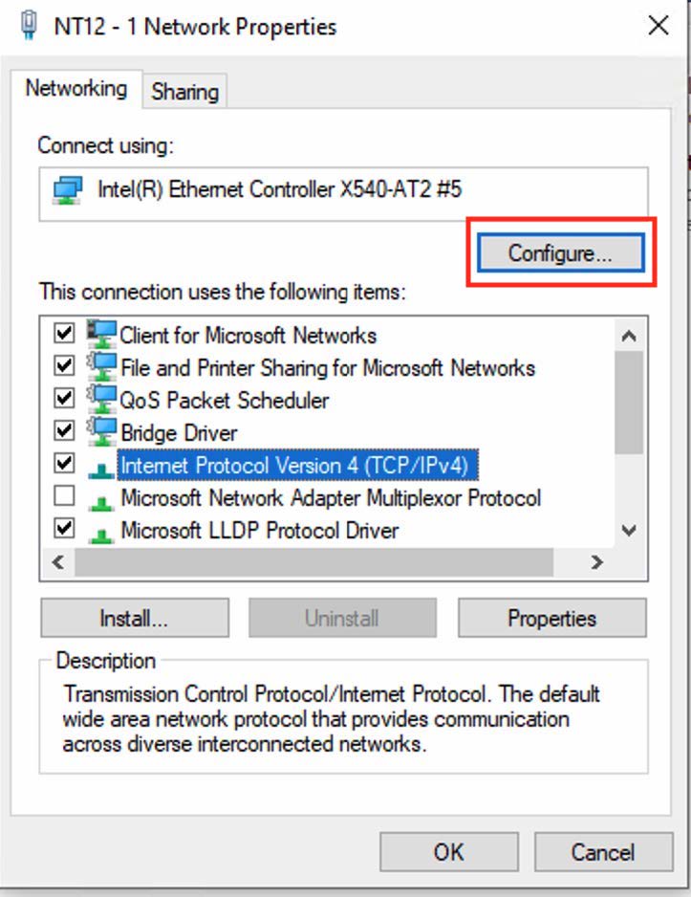Open Properties for the selected item

click(551, 618)
